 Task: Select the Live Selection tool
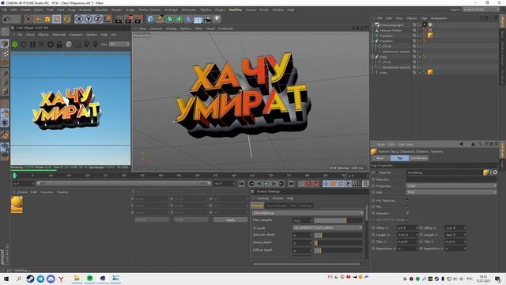[28, 19]
